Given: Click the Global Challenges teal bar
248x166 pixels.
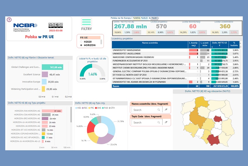Looking at the screenshot, I should tap(53, 67).
